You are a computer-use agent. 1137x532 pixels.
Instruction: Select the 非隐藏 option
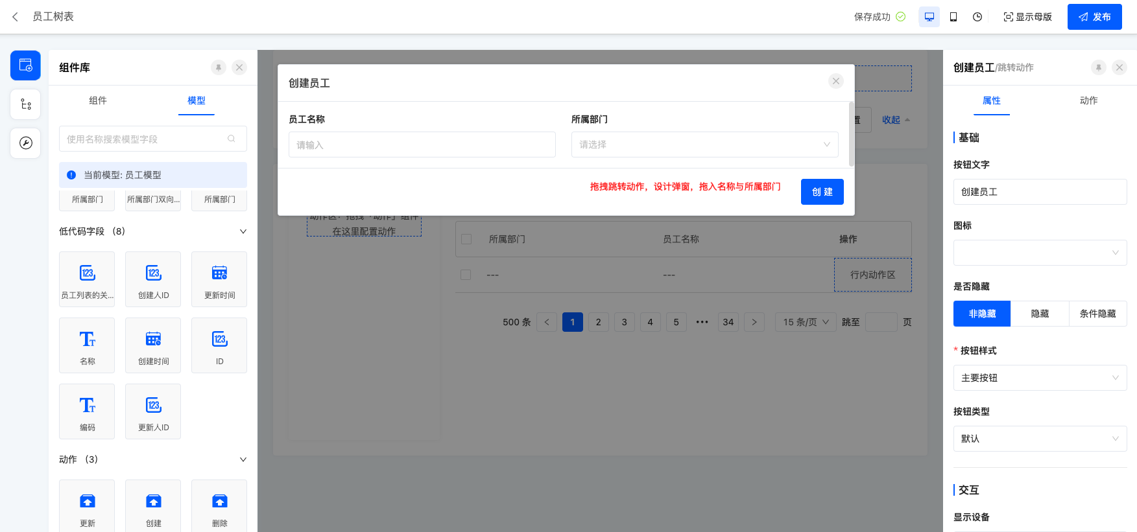click(982, 314)
